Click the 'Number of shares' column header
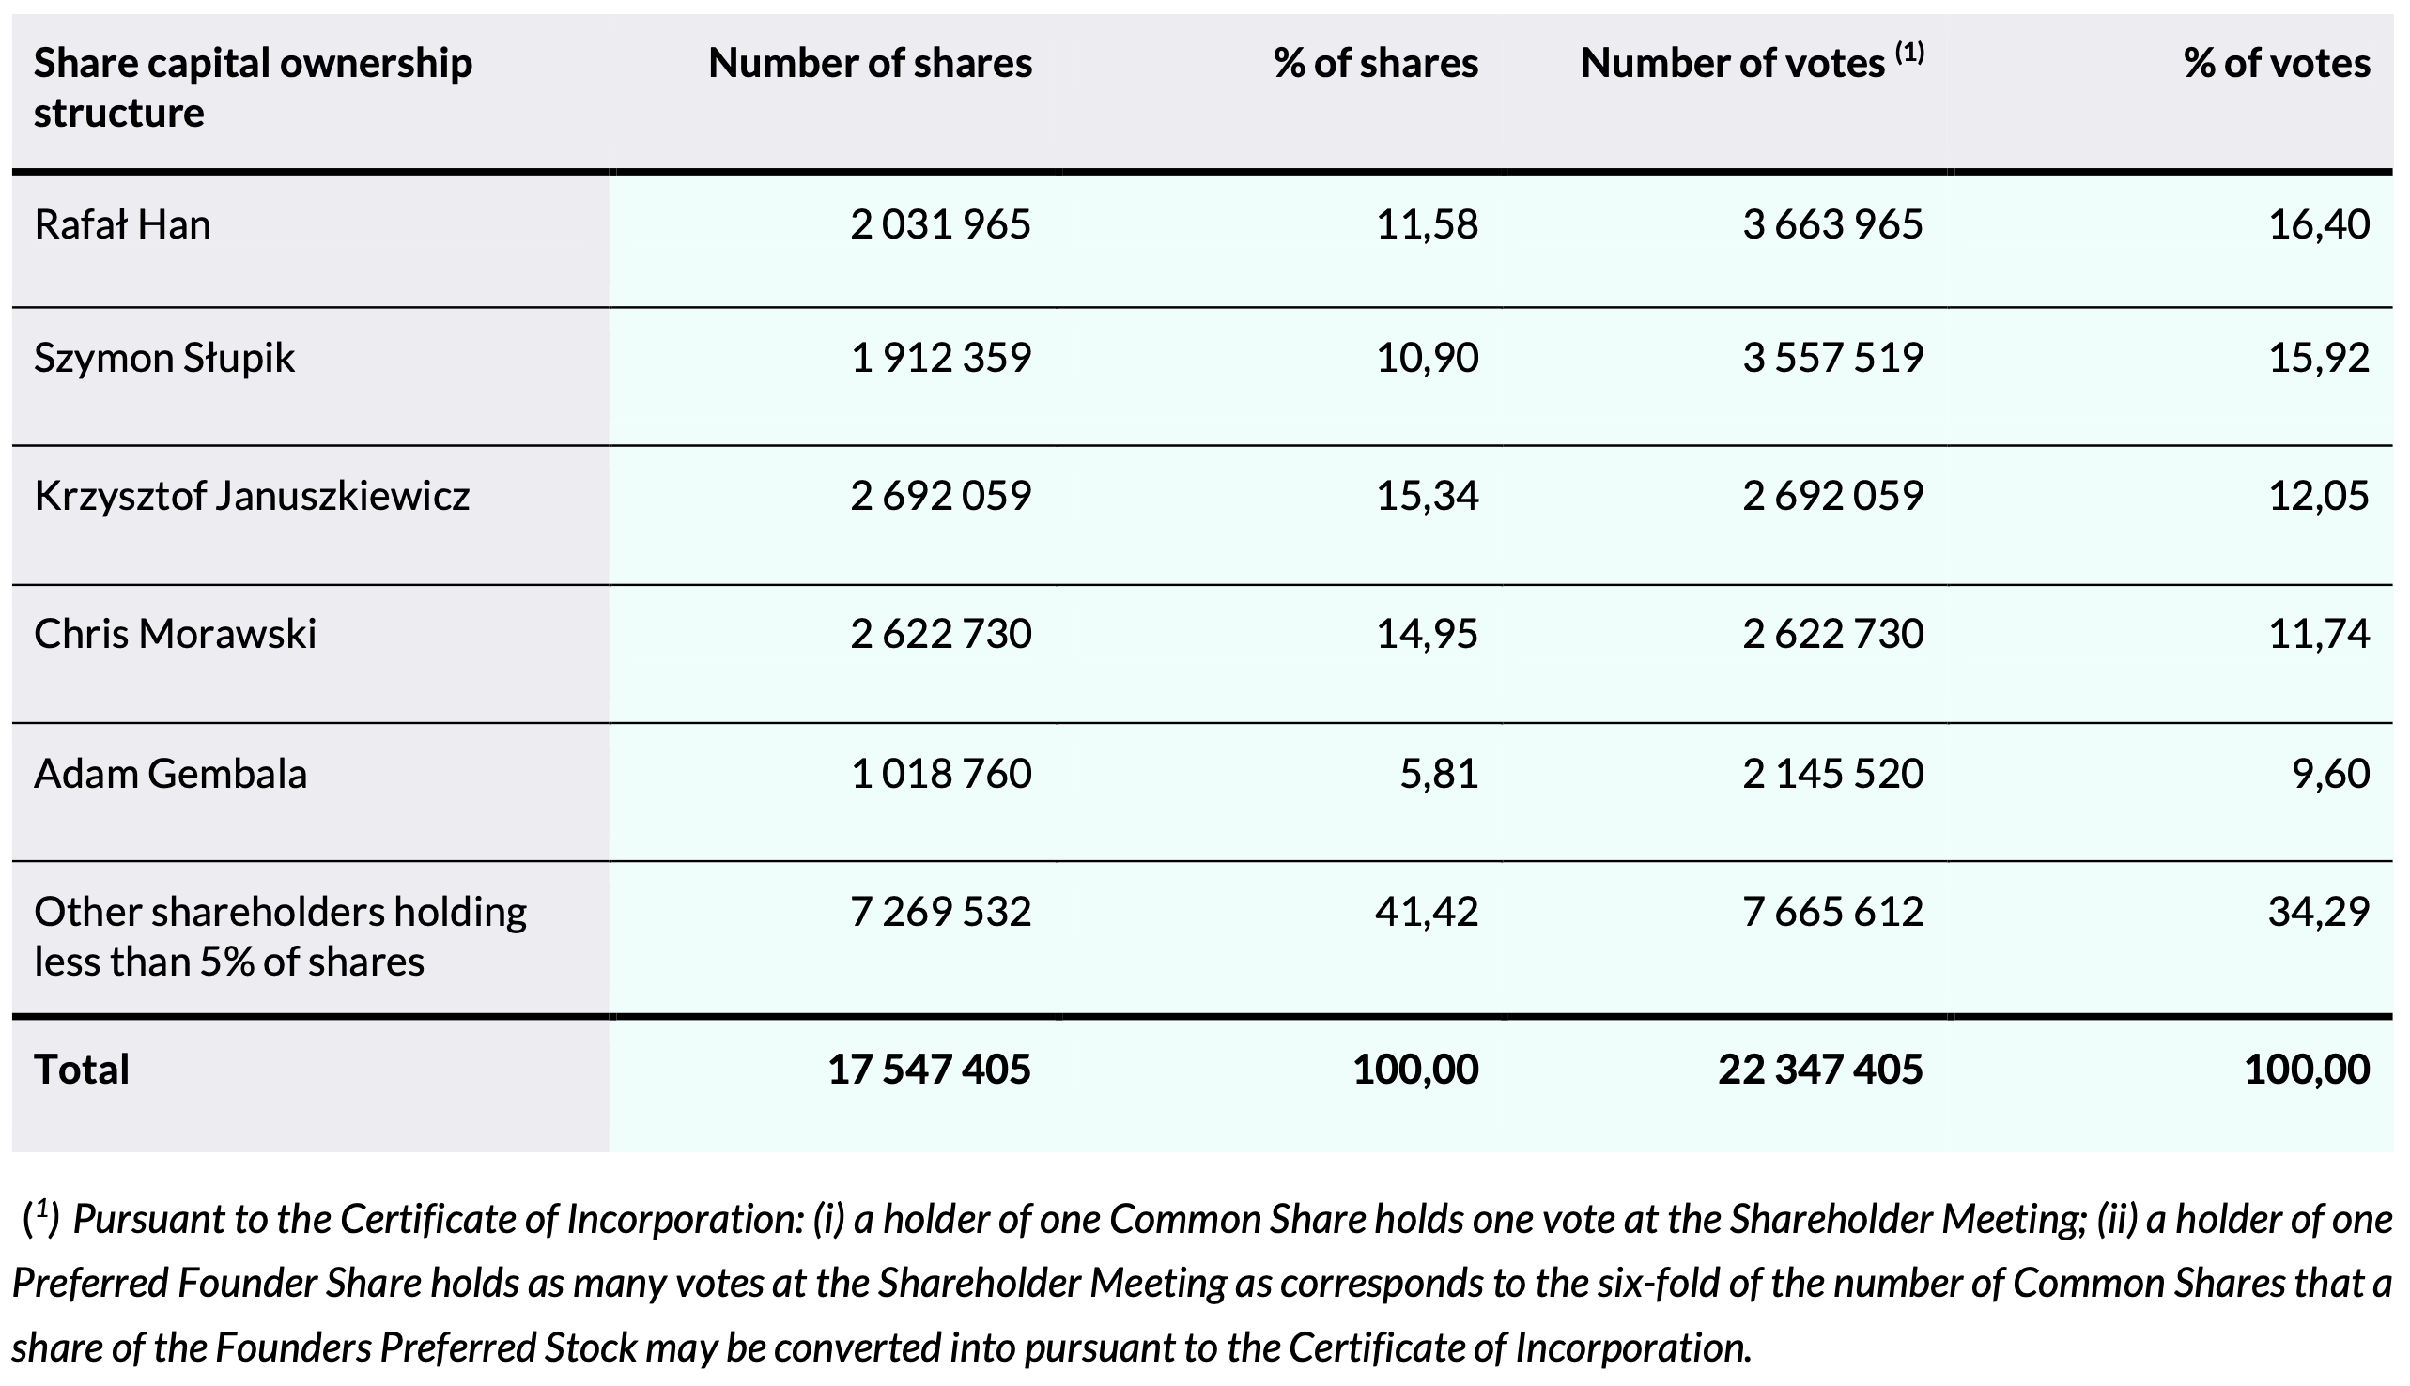Viewport: 2410px width, 1386px height. click(x=869, y=64)
